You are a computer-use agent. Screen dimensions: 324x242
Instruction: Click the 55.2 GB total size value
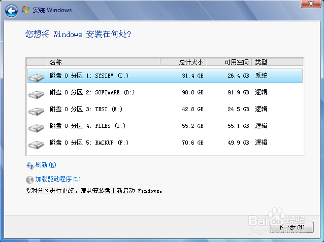click(192, 126)
